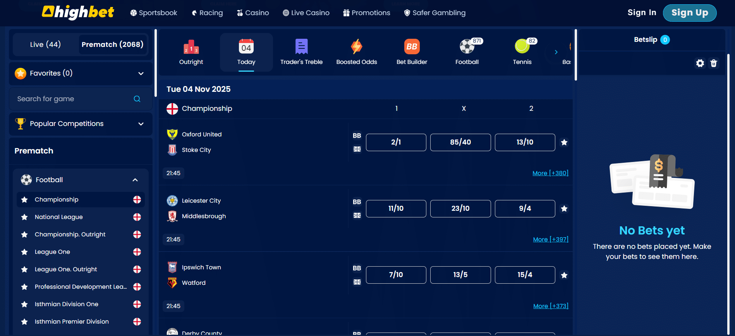Show next sport categories arrow
The width and height of the screenshot is (735, 336).
click(556, 52)
